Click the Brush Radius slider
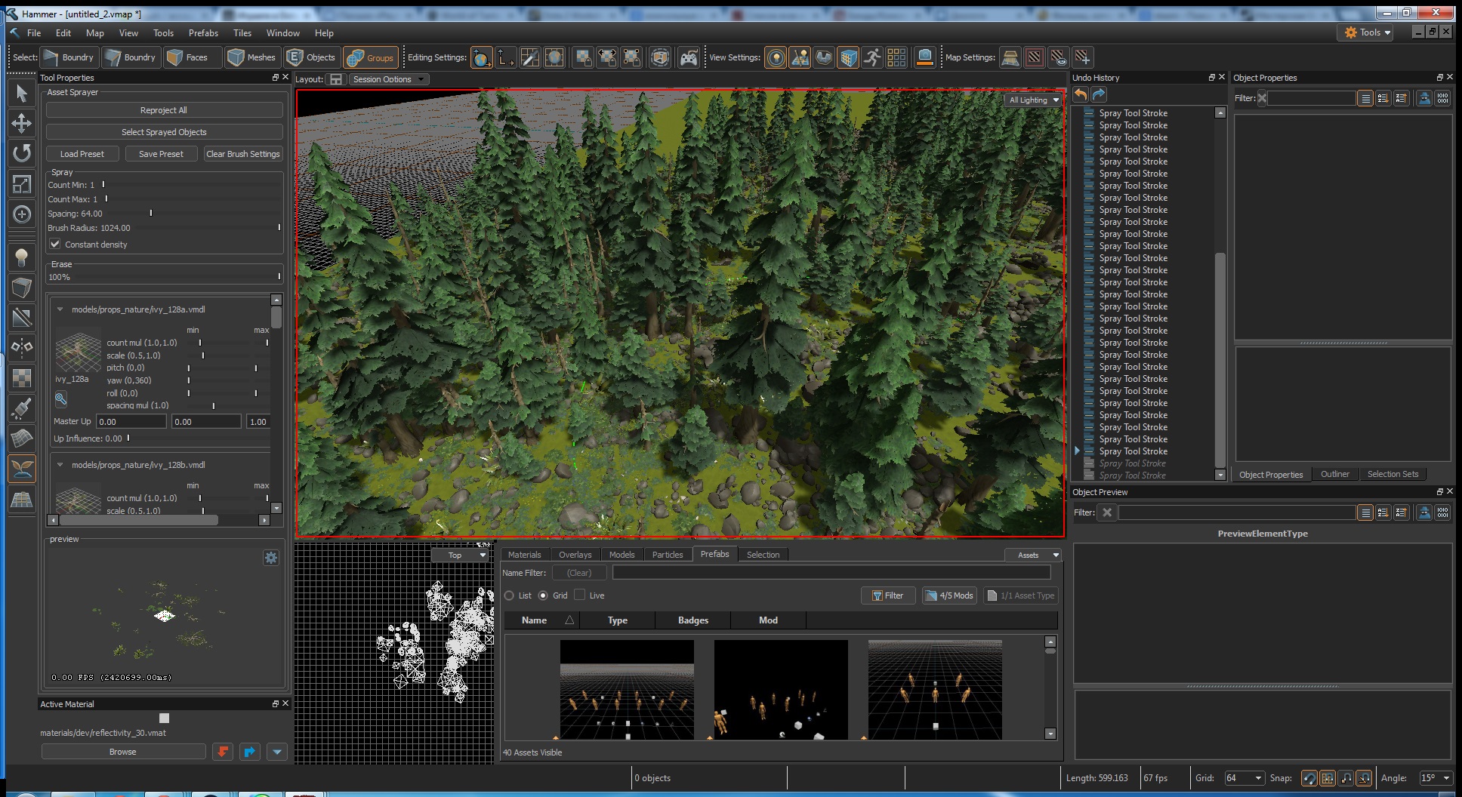 (208, 228)
